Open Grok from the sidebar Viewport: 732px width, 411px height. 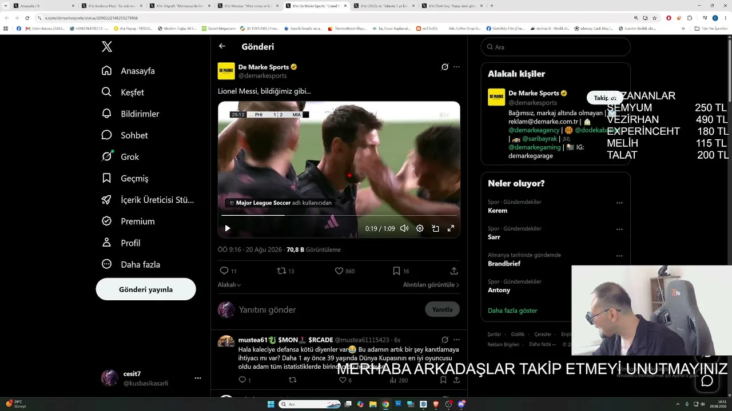(x=120, y=157)
